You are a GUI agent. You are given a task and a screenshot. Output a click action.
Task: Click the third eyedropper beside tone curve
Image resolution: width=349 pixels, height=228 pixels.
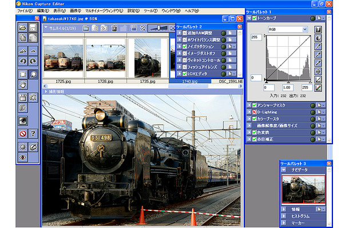coord(318,63)
